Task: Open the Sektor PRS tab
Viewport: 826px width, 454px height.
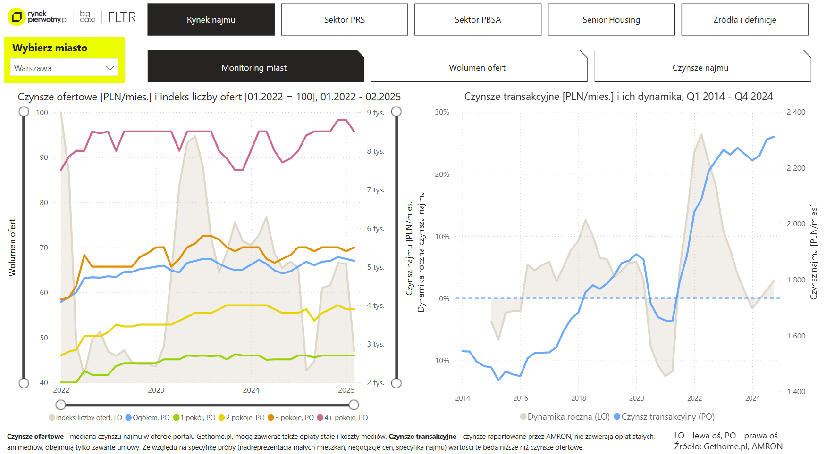Action: (x=344, y=20)
